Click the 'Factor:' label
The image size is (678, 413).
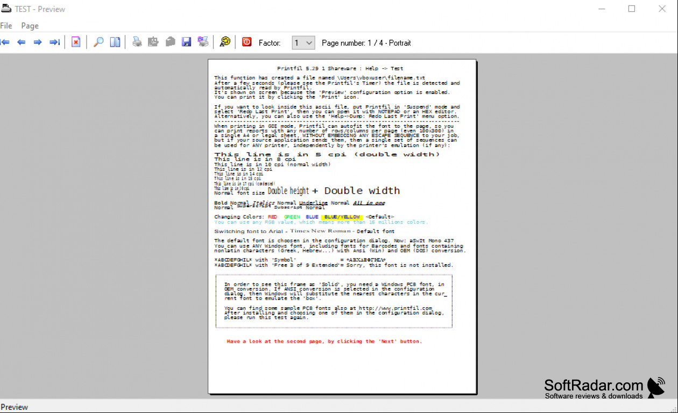[270, 43]
